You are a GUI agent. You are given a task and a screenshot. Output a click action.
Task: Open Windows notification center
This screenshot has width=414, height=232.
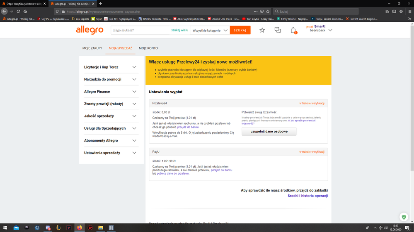(x=408, y=228)
